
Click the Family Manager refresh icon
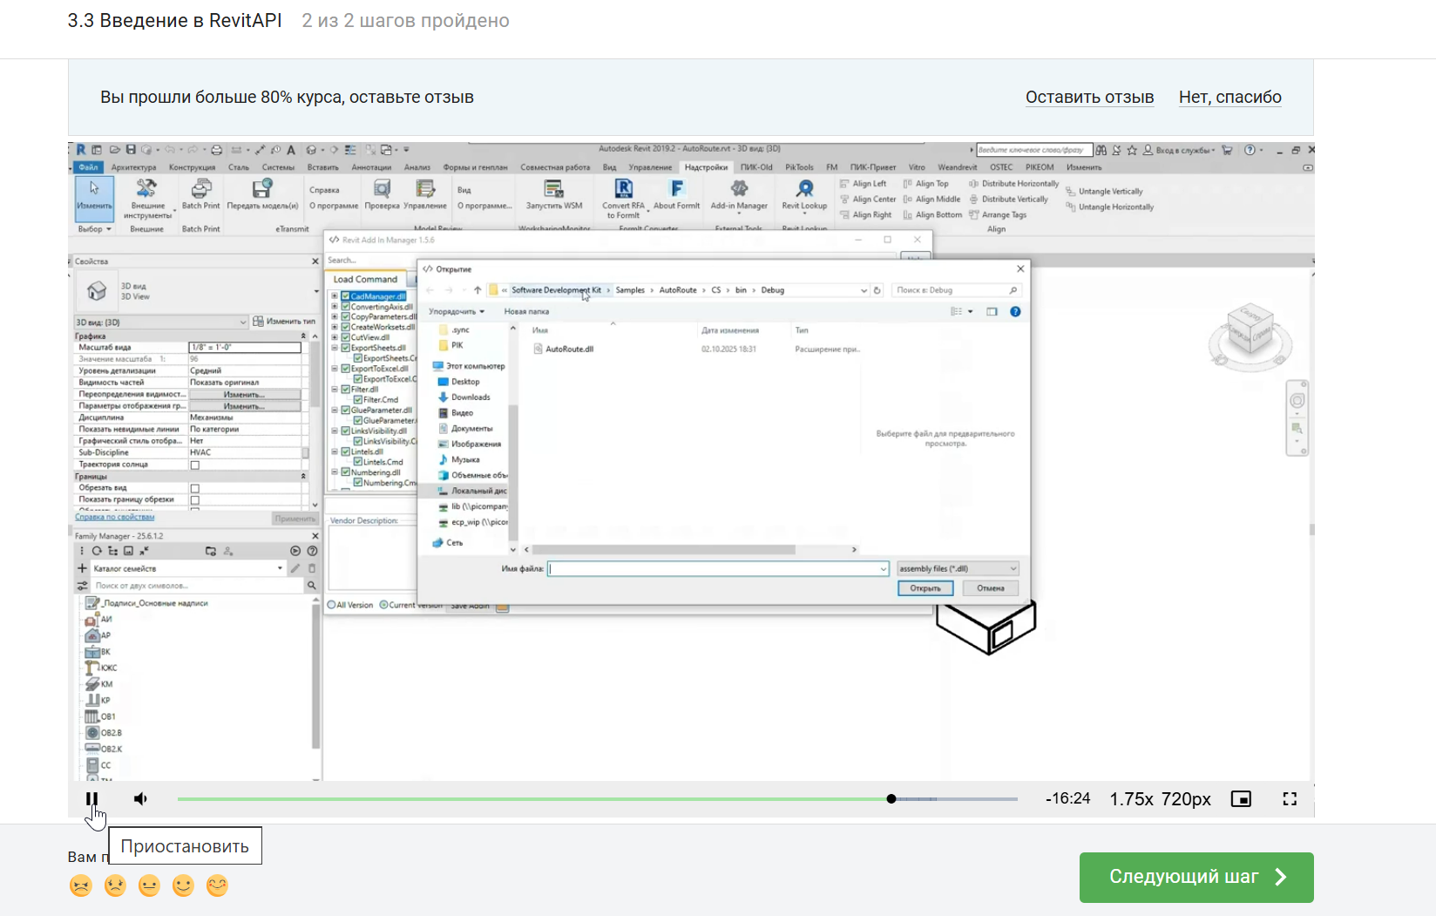point(97,551)
